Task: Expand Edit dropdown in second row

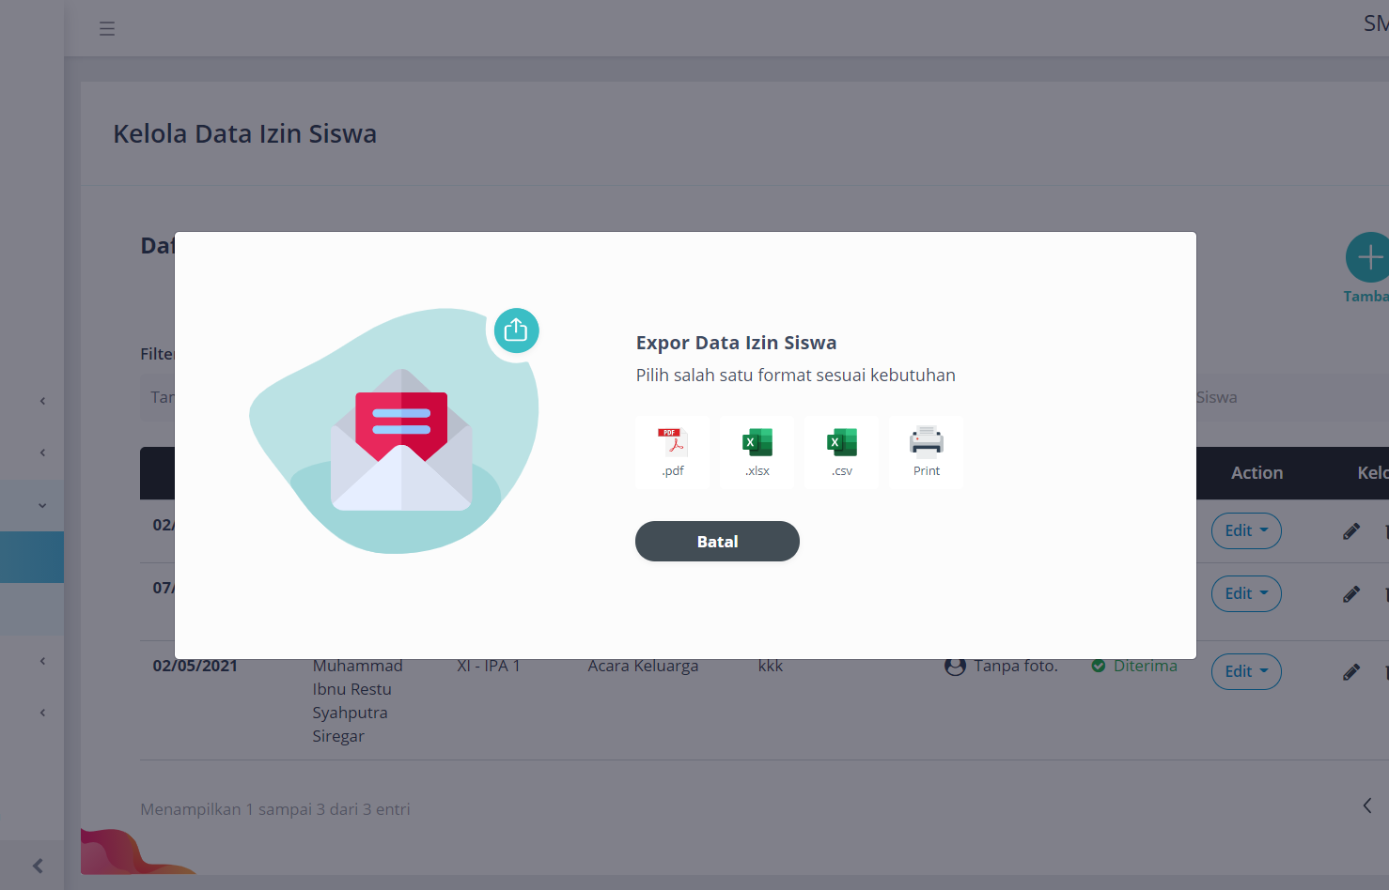Action: (1245, 594)
